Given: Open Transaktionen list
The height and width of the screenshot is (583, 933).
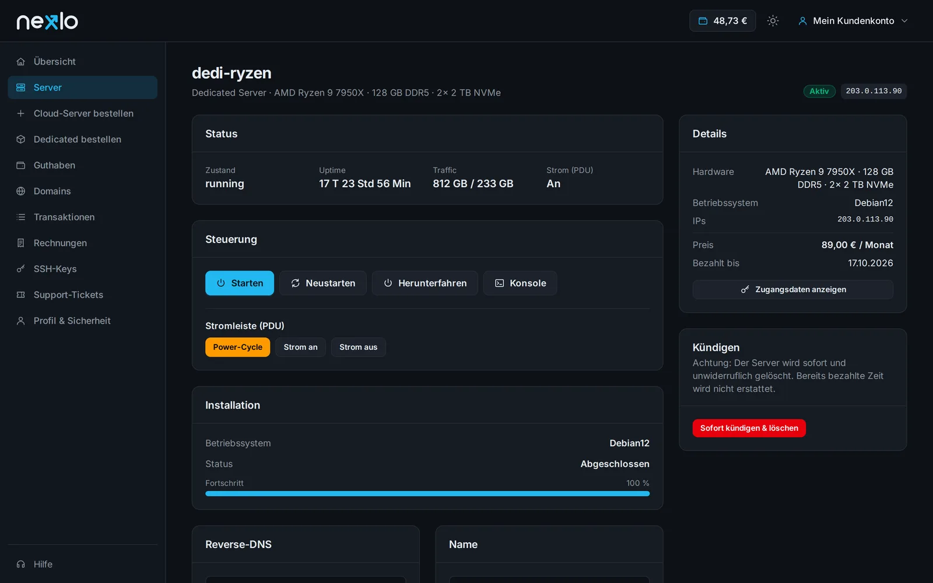Looking at the screenshot, I should 83,217.
